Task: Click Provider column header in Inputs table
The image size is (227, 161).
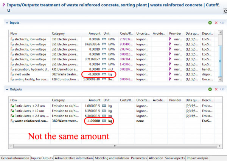Action: pyautogui.click(x=176, y=34)
